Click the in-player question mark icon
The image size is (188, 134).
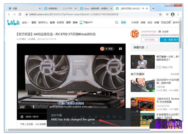[120, 49]
